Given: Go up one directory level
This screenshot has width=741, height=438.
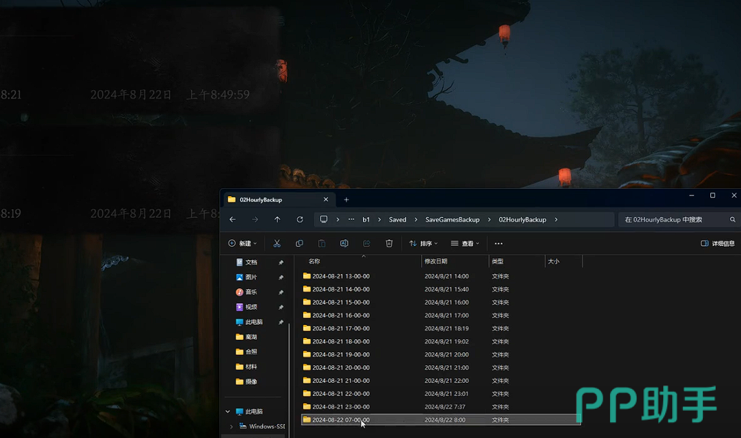Looking at the screenshot, I should (277, 219).
